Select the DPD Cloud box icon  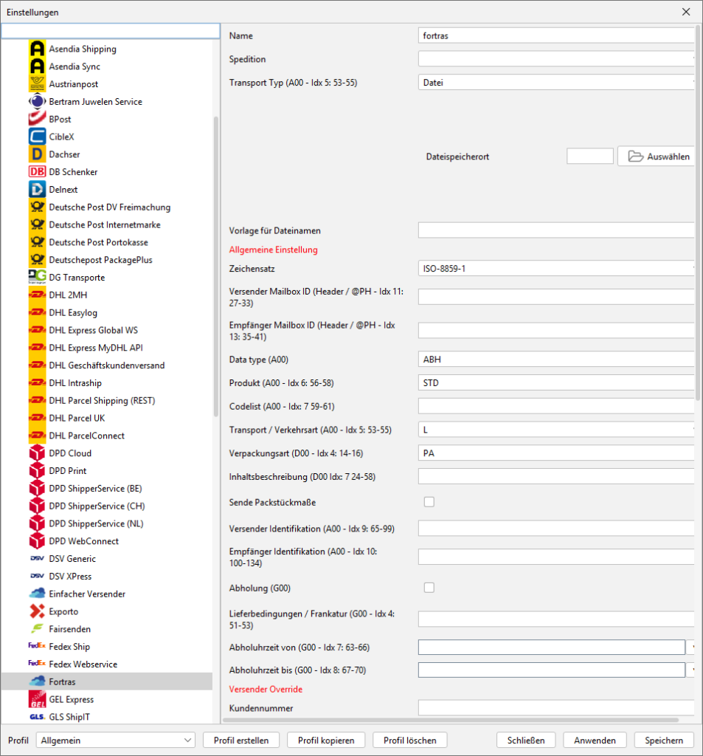pos(38,453)
